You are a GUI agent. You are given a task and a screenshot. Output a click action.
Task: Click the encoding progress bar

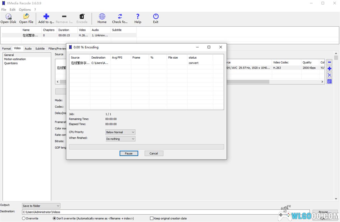146,147
